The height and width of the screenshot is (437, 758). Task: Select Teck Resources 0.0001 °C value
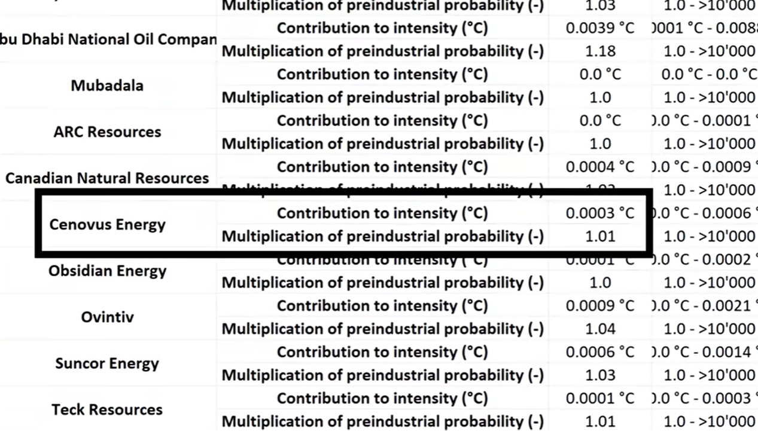coord(599,399)
